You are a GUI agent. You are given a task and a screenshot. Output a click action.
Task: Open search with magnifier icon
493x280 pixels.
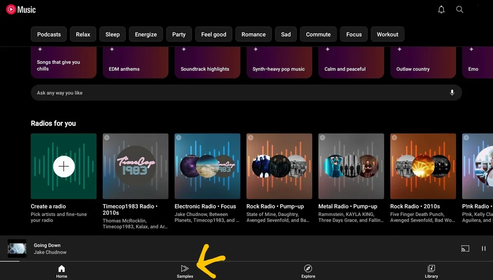pyautogui.click(x=460, y=9)
